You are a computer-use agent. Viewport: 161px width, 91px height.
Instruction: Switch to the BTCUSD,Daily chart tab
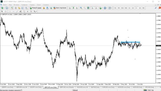pos(150,87)
